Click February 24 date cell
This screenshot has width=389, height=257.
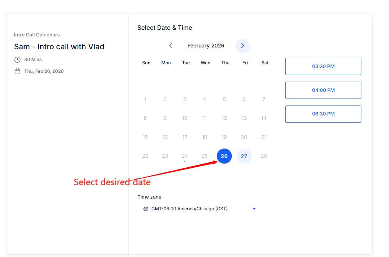[185, 156]
